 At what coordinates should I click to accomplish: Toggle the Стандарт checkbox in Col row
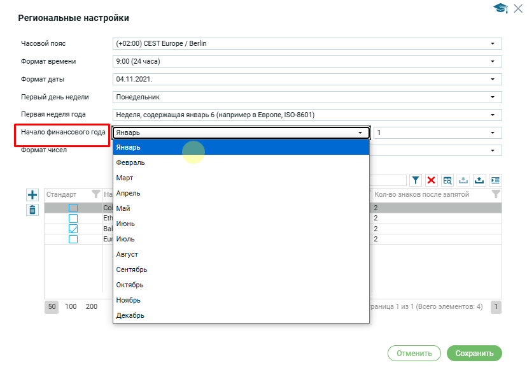click(73, 208)
